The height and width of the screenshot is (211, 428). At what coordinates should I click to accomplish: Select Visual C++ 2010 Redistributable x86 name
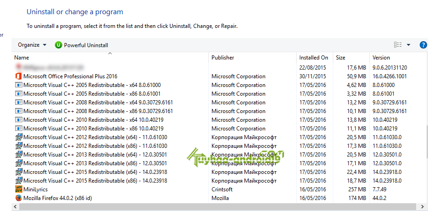tap(93, 129)
